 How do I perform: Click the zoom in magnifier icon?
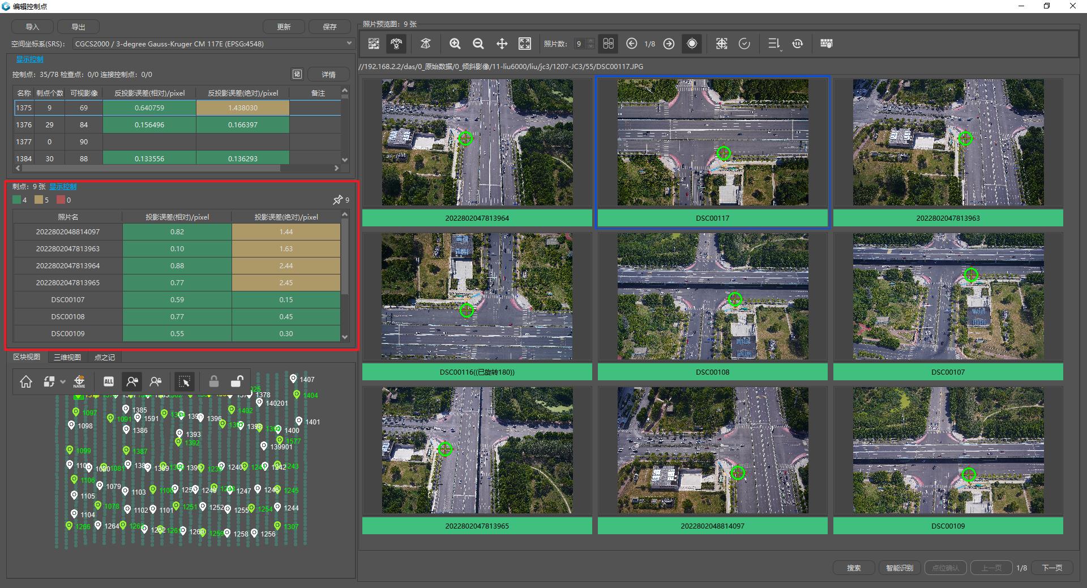click(x=455, y=44)
